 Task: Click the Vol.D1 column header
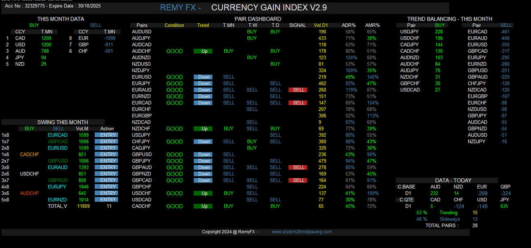pyautogui.click(x=321, y=25)
